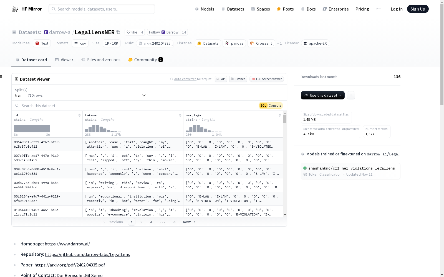Click the ner_tags lengths histogram
Screen dimensions: 444x277
coord(204,128)
